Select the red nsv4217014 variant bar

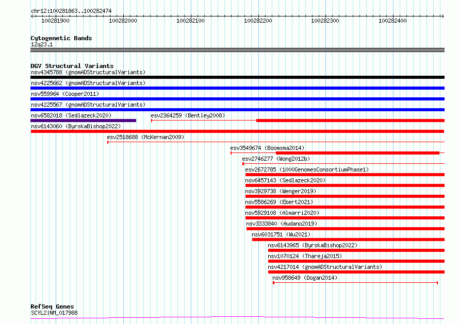[356, 272]
